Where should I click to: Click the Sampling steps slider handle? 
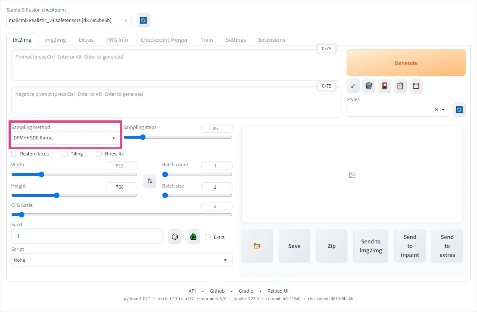[x=142, y=137]
